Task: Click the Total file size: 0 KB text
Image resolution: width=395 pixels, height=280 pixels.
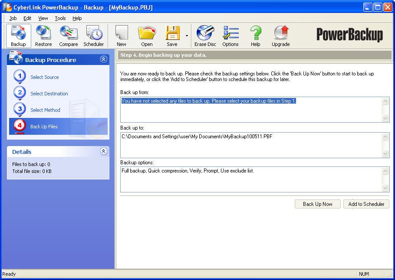Action: [32, 171]
